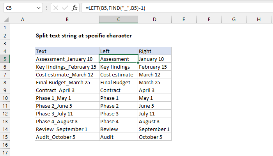Screen dimensions: 273x156
Task: Select row 5 header
Action: (x=5, y=59)
